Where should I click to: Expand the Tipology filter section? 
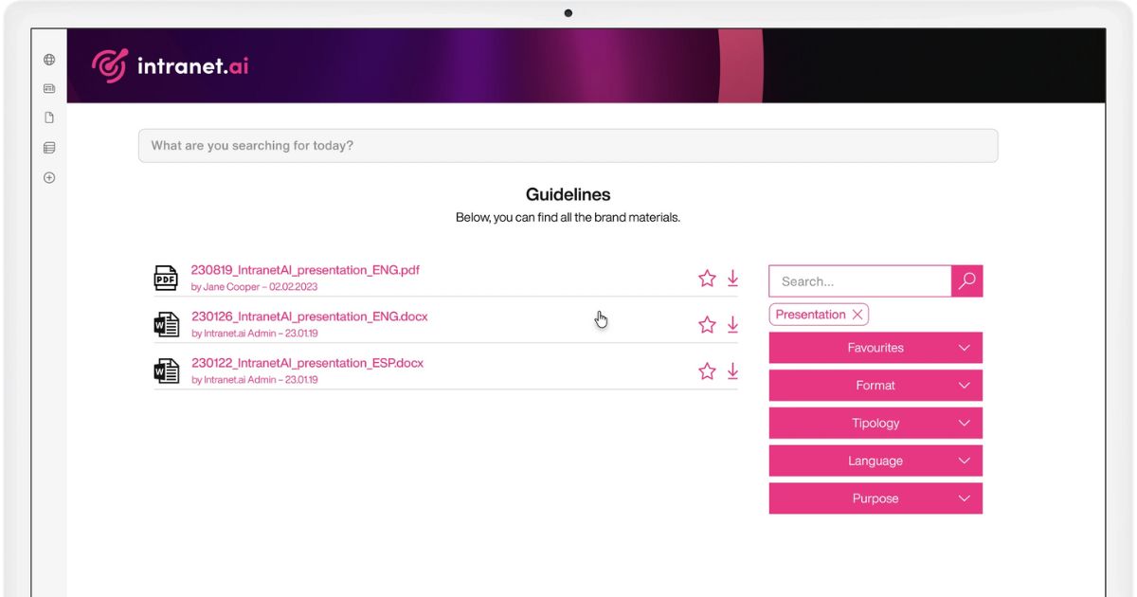tap(875, 424)
